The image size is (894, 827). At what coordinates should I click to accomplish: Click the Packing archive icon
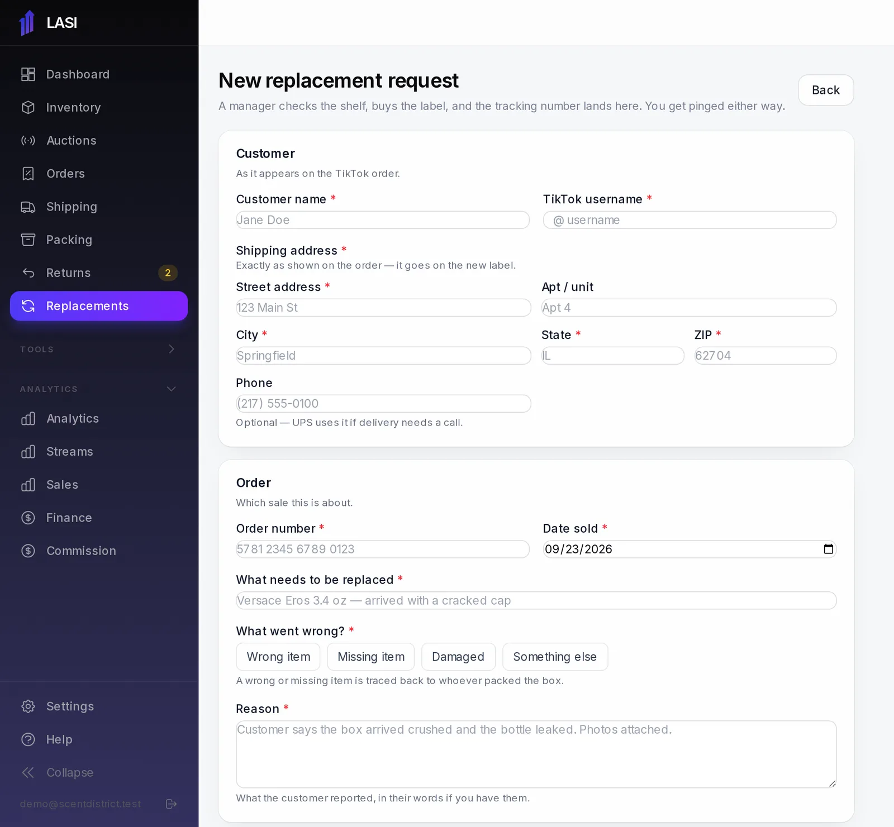pyautogui.click(x=28, y=240)
